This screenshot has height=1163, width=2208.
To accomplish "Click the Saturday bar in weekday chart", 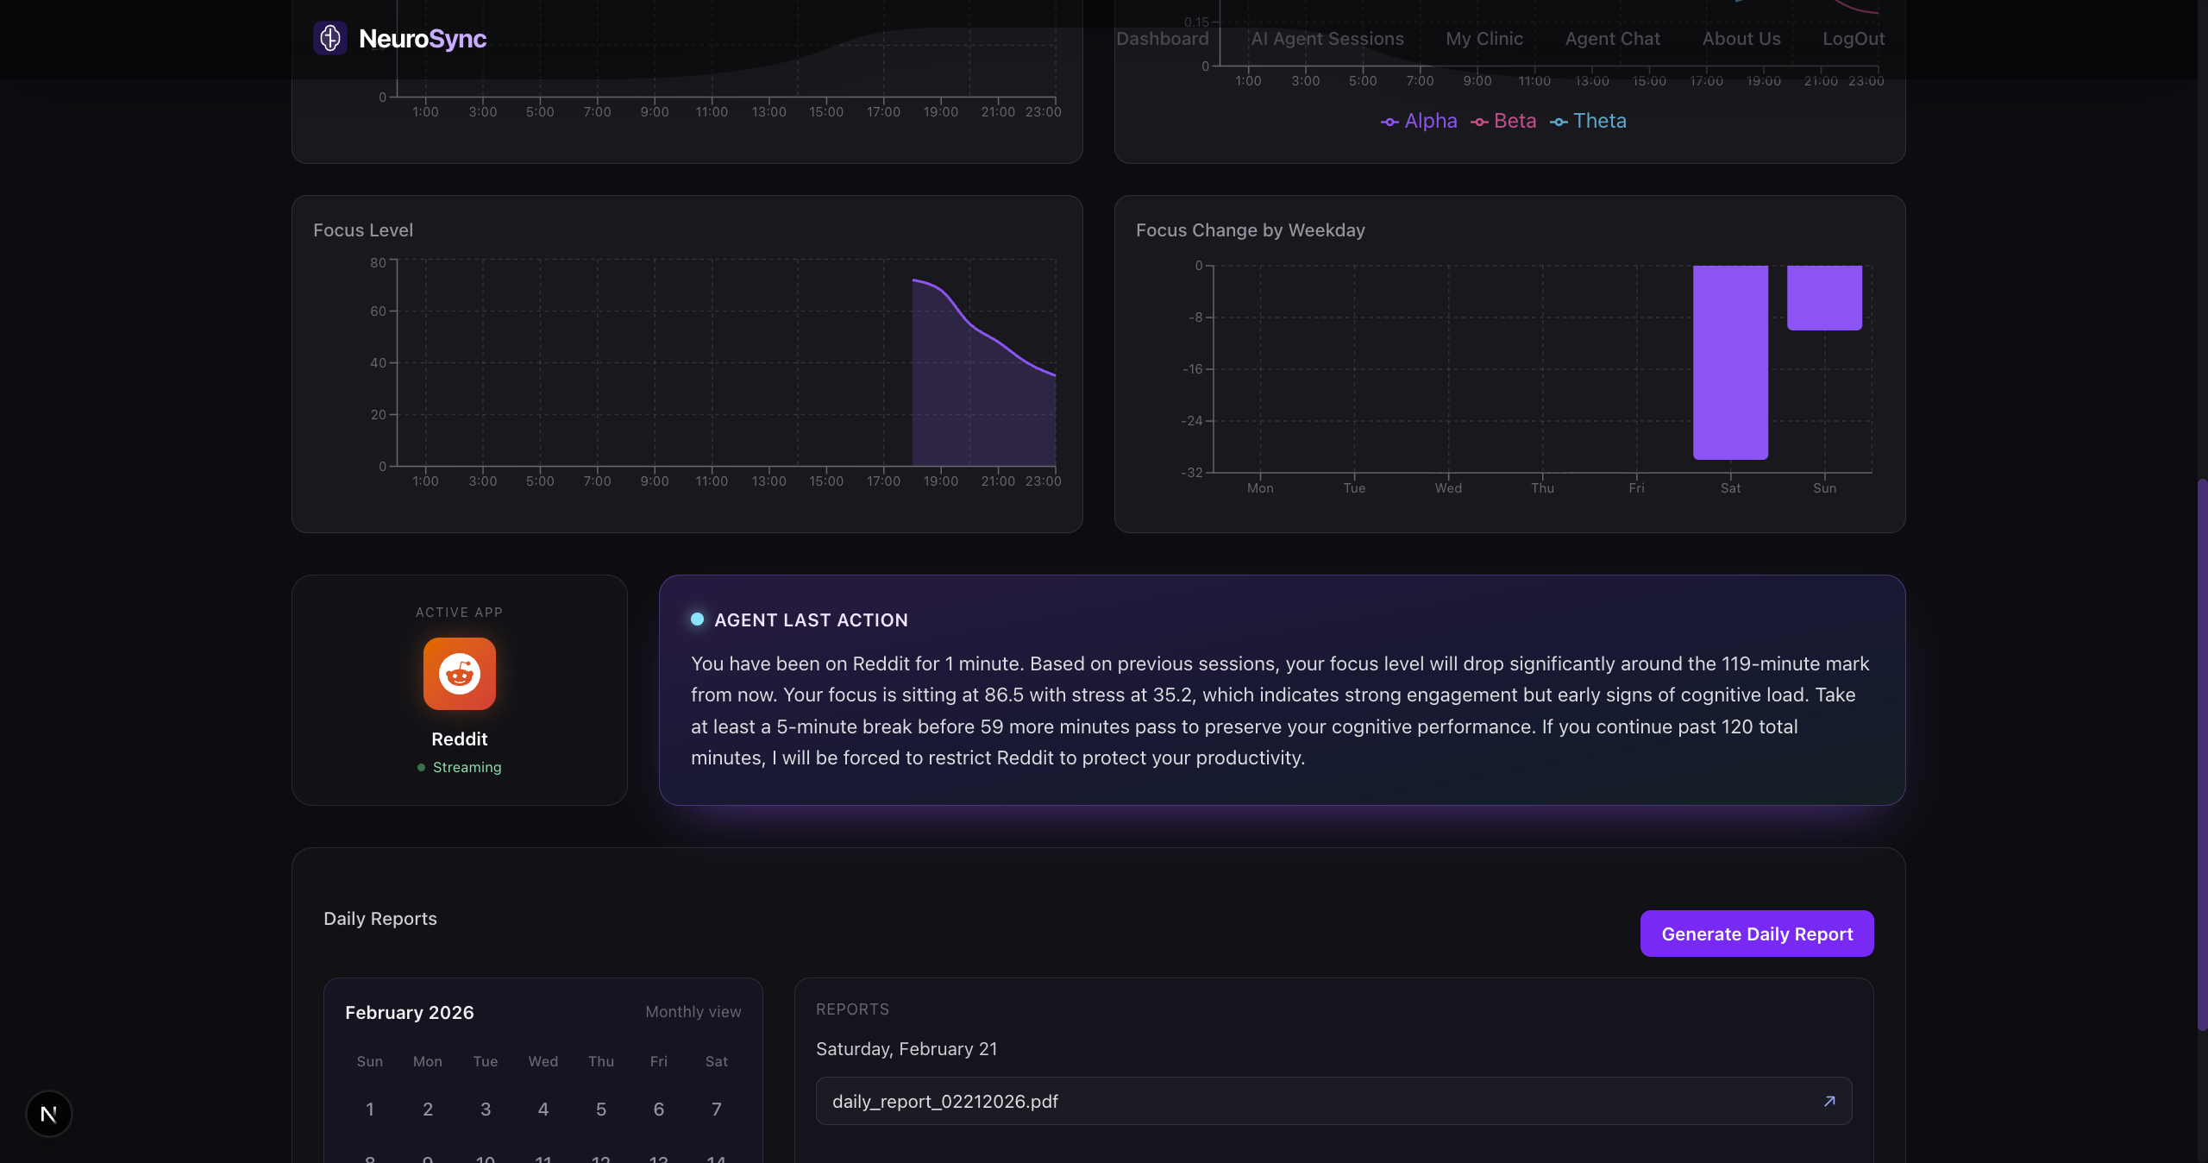I will tap(1730, 362).
